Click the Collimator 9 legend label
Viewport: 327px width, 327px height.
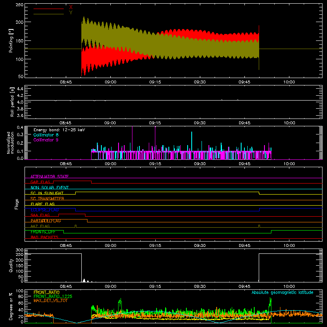(x=46, y=140)
